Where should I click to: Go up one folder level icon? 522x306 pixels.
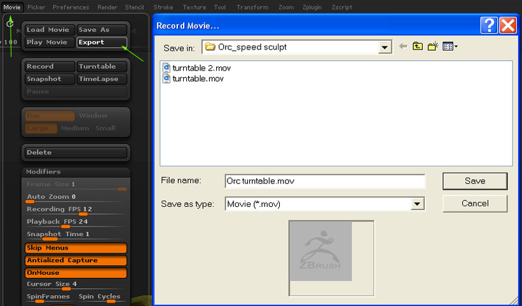tap(418, 46)
